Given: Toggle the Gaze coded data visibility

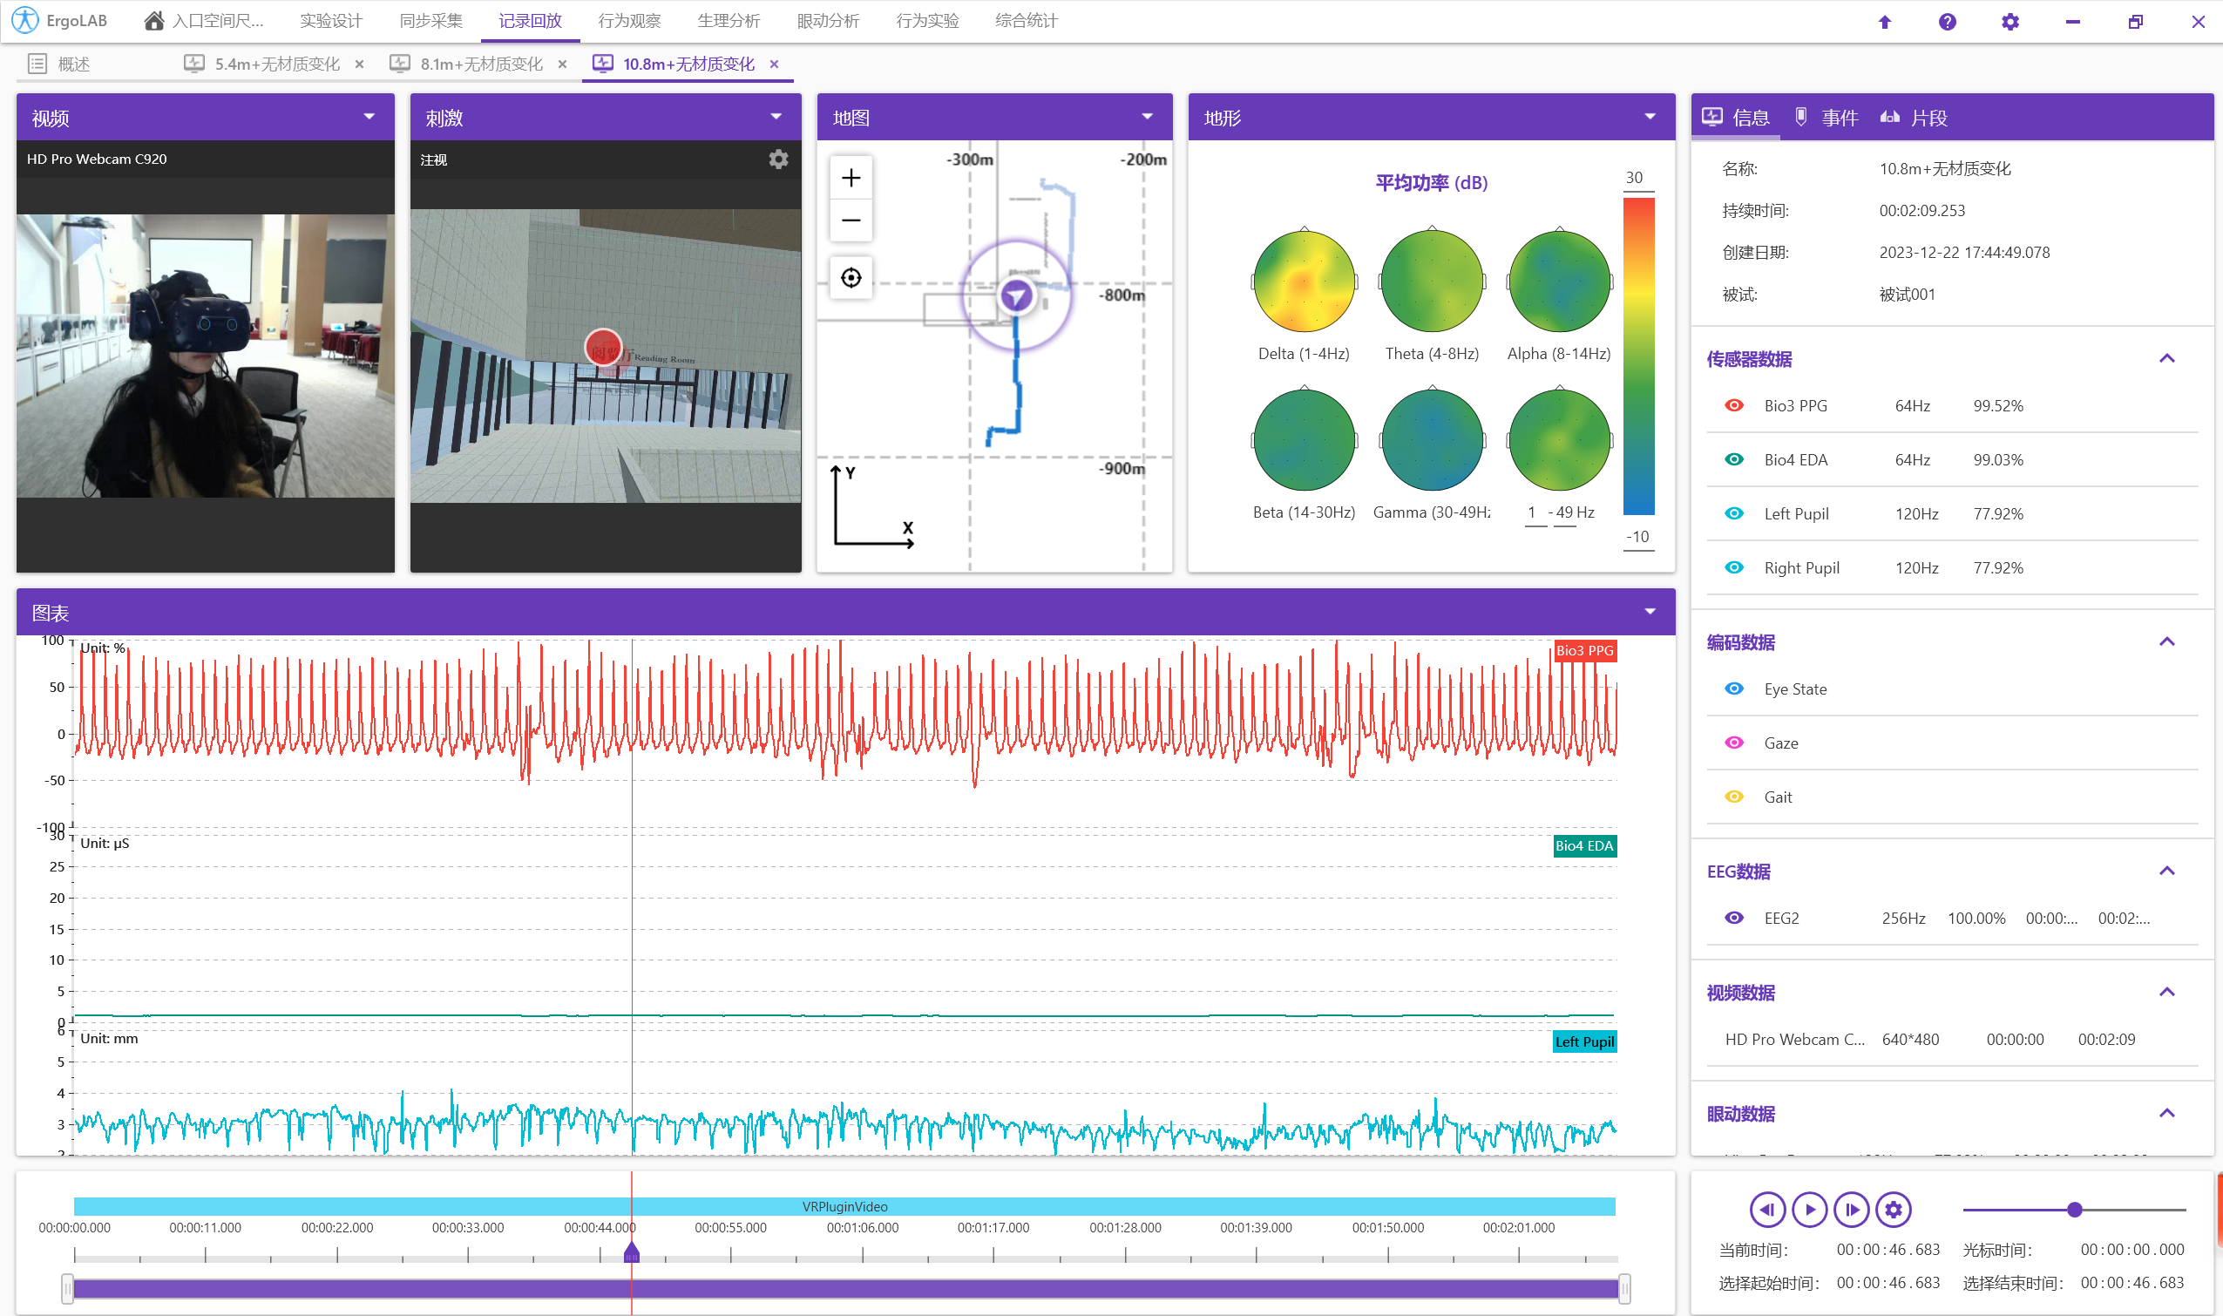Looking at the screenshot, I should pos(1733,743).
